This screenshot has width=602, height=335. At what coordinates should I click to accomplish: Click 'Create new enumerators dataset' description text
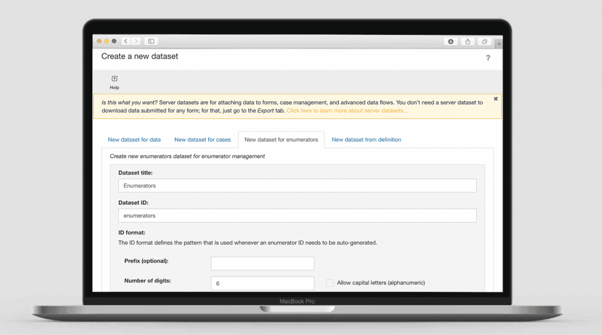(188, 156)
